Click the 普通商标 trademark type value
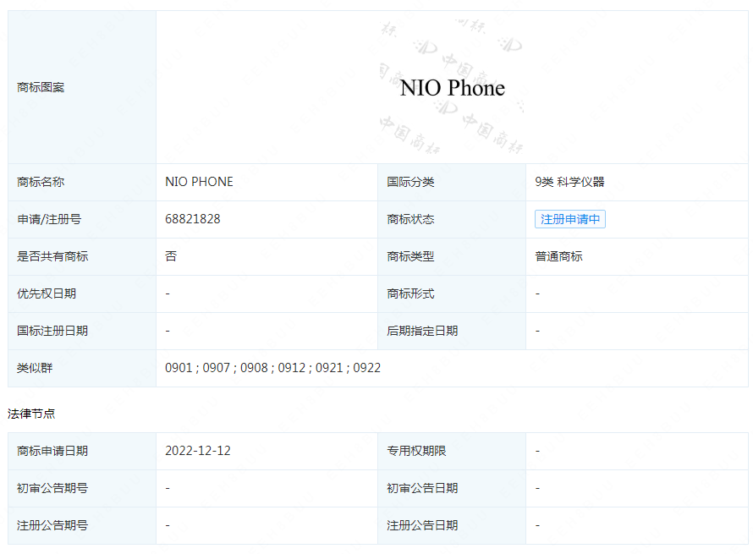The height and width of the screenshot is (554, 753). click(x=558, y=256)
